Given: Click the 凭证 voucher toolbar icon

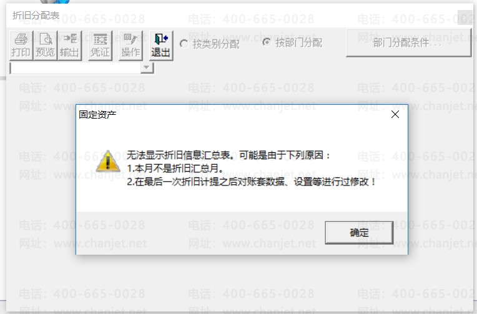Looking at the screenshot, I should tap(100, 46).
